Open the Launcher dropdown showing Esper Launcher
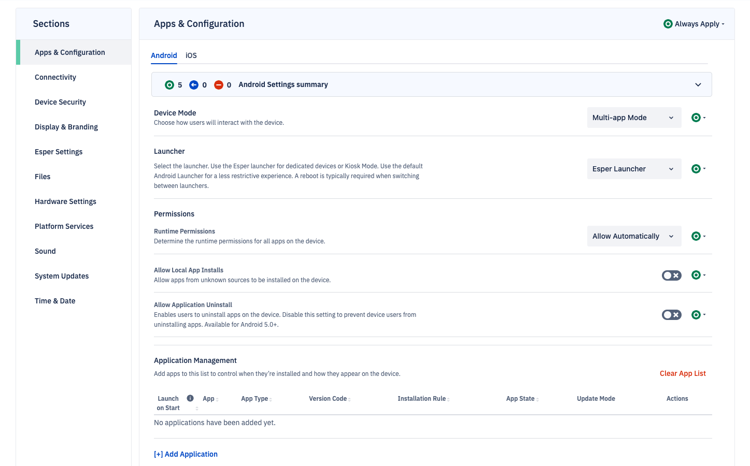This screenshot has height=466, width=750. click(634, 169)
